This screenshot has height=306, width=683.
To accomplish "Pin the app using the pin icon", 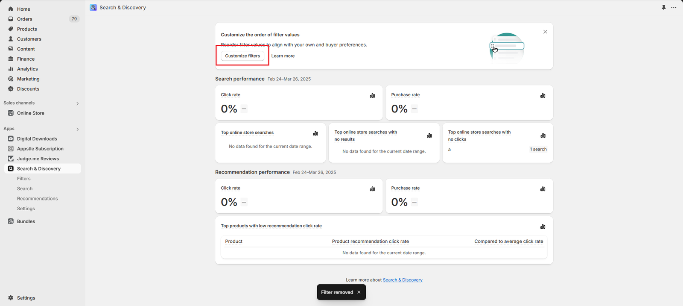I will coord(664,8).
